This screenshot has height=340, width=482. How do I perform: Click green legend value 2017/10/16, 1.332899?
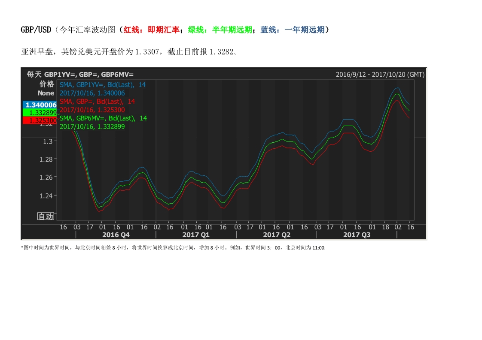click(92, 126)
